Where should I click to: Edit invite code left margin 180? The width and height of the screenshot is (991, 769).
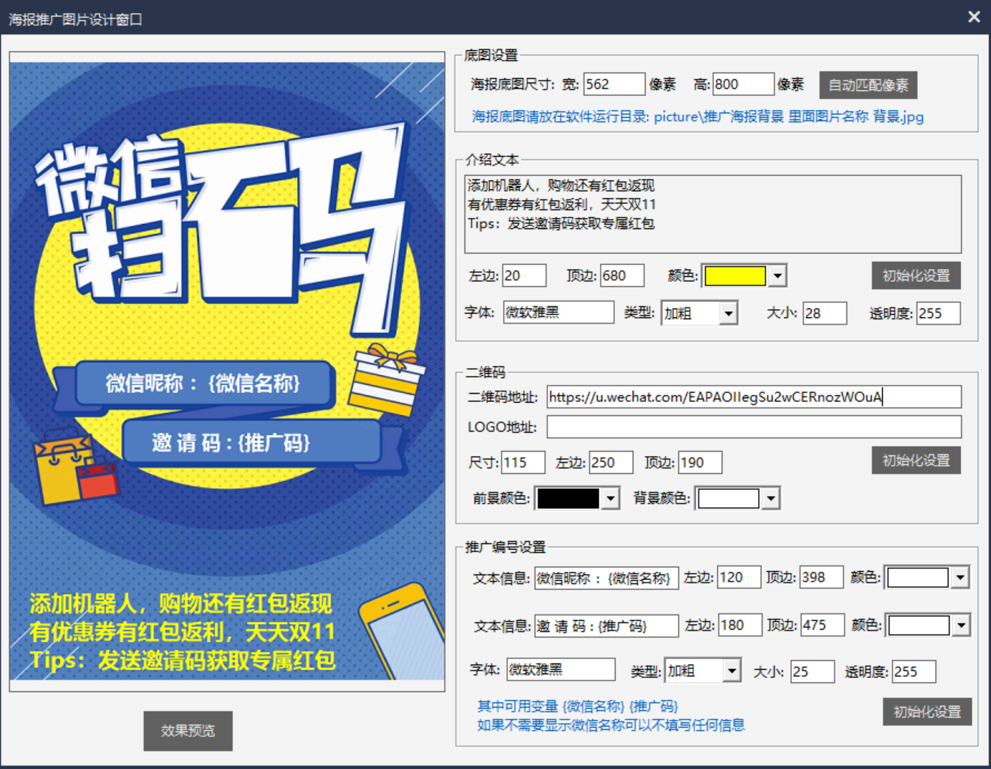coord(740,626)
